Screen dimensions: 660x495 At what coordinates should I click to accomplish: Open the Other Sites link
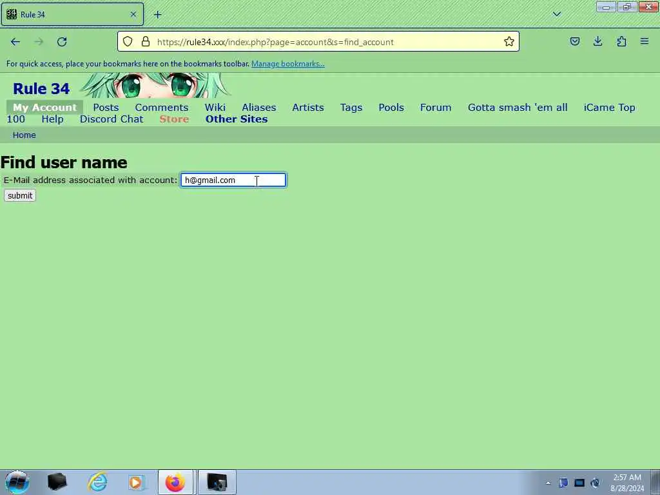coord(237,119)
